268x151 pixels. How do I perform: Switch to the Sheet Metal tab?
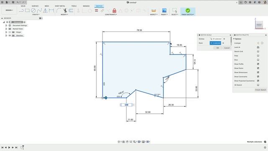point(60,6)
